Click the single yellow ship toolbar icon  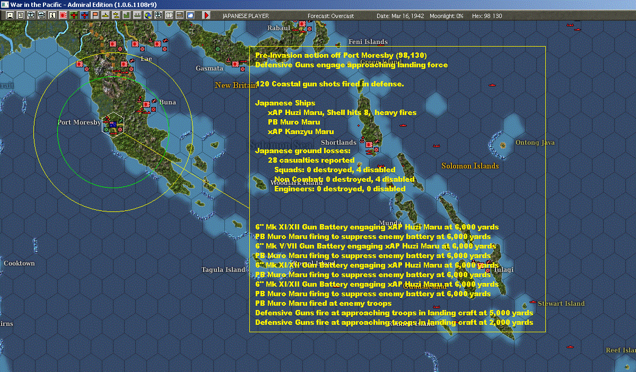[x=106, y=15]
